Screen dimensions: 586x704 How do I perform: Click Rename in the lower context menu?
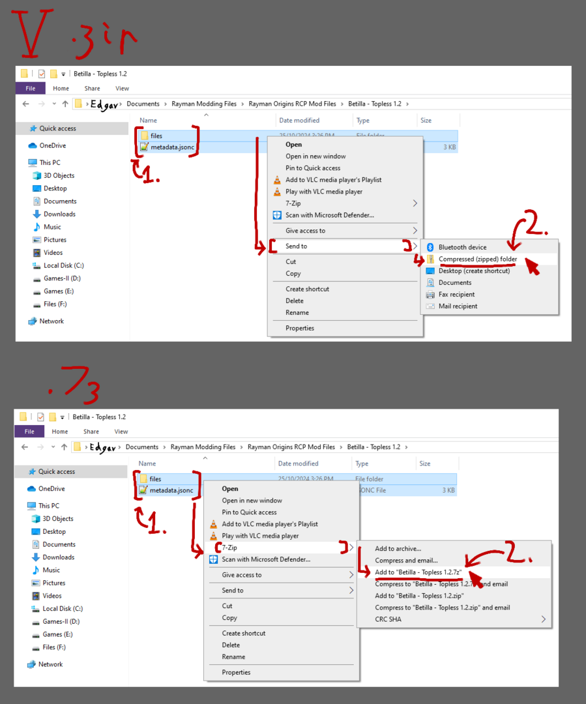(233, 657)
